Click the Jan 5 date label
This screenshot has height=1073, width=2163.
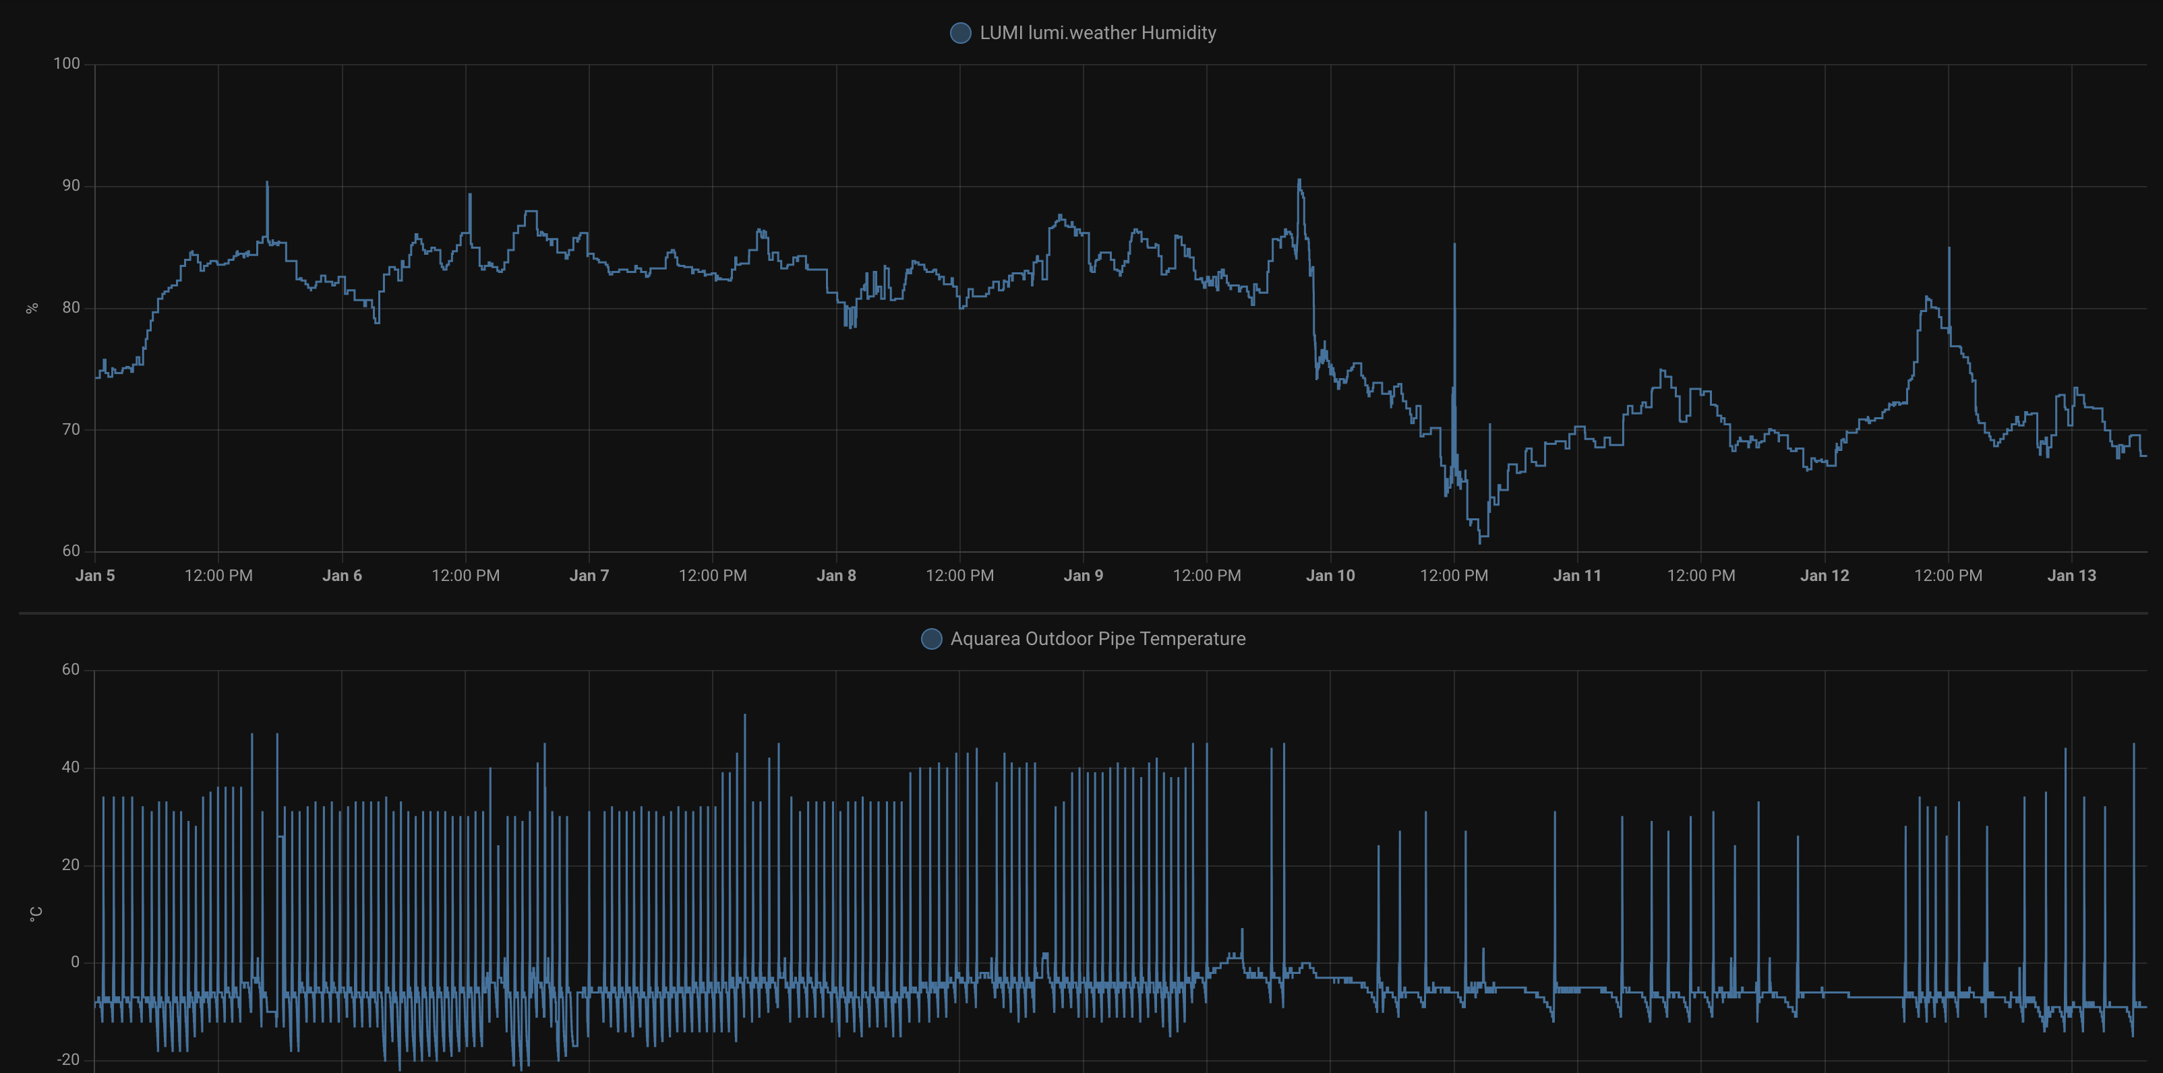pos(95,576)
